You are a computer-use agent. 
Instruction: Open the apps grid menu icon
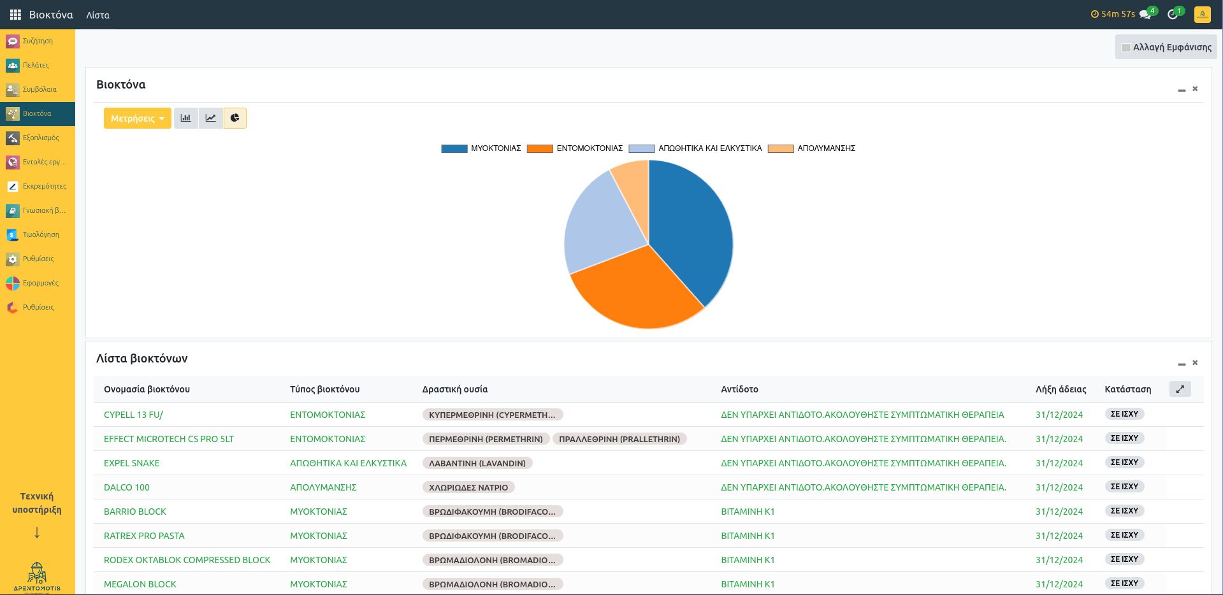(x=15, y=15)
